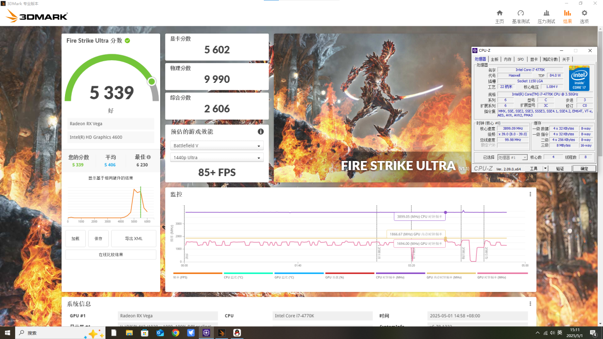Switch to the SPD tab in CPU-Z
Screen dimensions: 603x339
521,59
